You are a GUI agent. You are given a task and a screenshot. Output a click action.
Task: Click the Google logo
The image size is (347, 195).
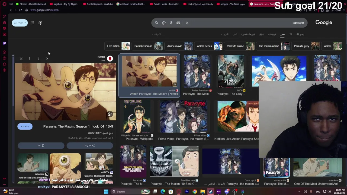[324, 22]
